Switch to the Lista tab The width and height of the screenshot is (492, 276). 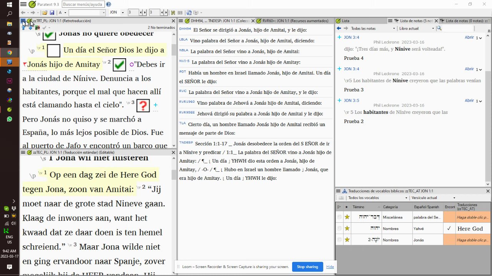tap(345, 21)
